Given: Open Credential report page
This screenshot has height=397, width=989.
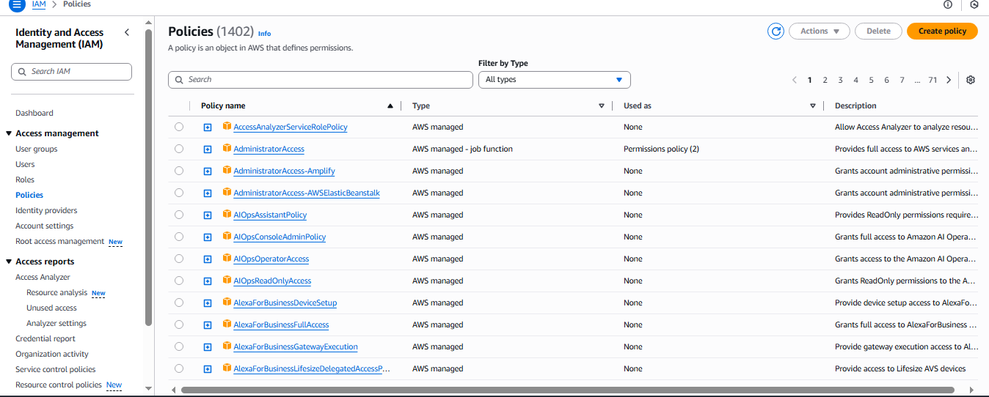Looking at the screenshot, I should coord(45,338).
